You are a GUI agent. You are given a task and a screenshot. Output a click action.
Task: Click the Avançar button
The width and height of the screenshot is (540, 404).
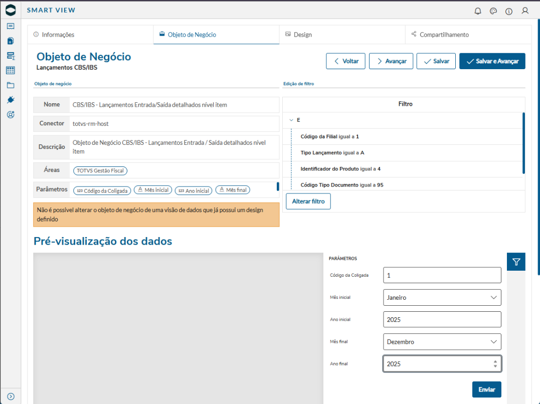pyautogui.click(x=391, y=61)
